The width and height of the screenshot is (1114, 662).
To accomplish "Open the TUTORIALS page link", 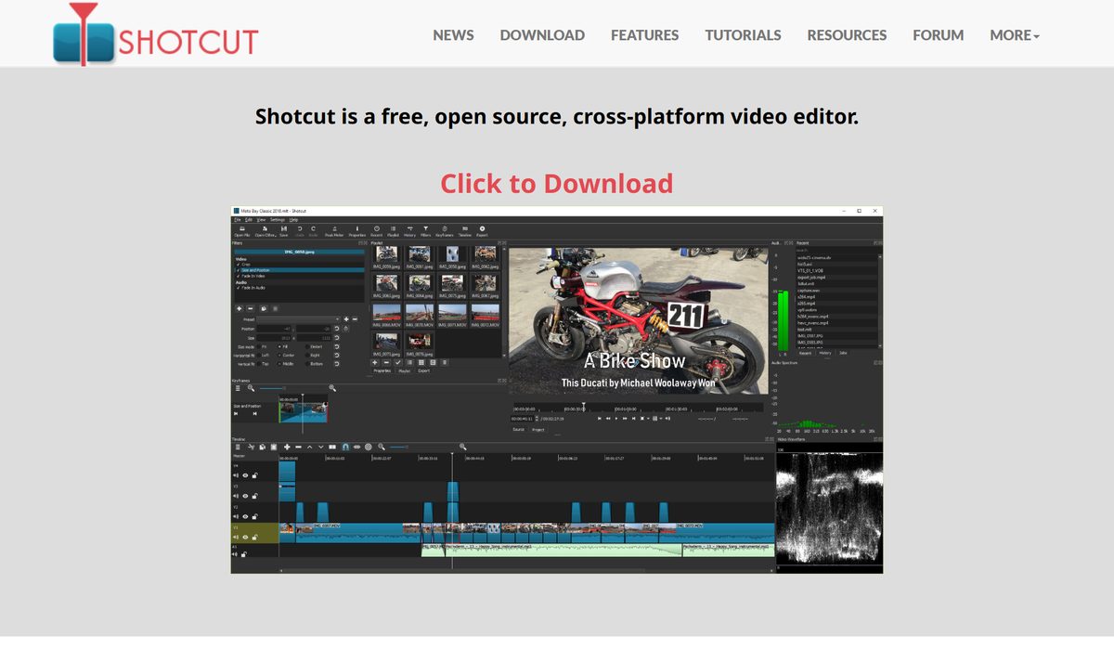I will coord(743,35).
